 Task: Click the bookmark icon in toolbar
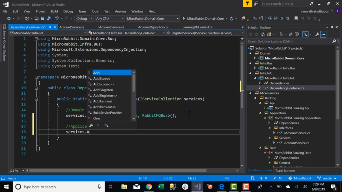(x=296, y=18)
